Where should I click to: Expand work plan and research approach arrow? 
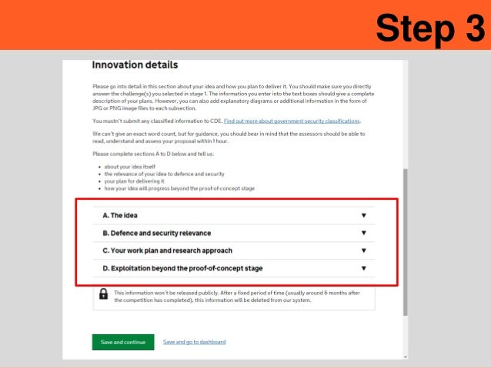[363, 250]
